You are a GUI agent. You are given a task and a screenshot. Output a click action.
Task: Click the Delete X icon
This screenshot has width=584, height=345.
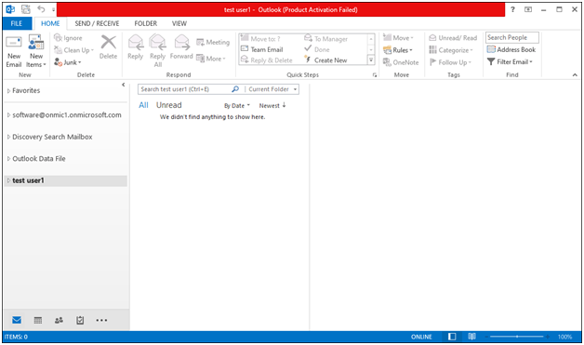pyautogui.click(x=108, y=42)
